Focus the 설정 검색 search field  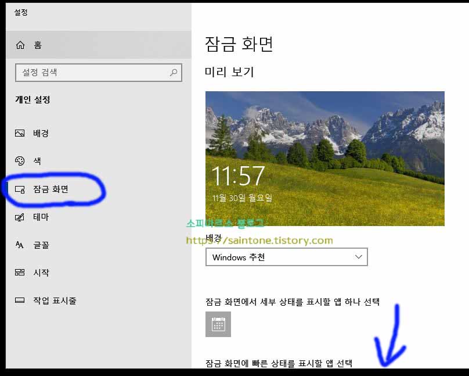coord(99,73)
